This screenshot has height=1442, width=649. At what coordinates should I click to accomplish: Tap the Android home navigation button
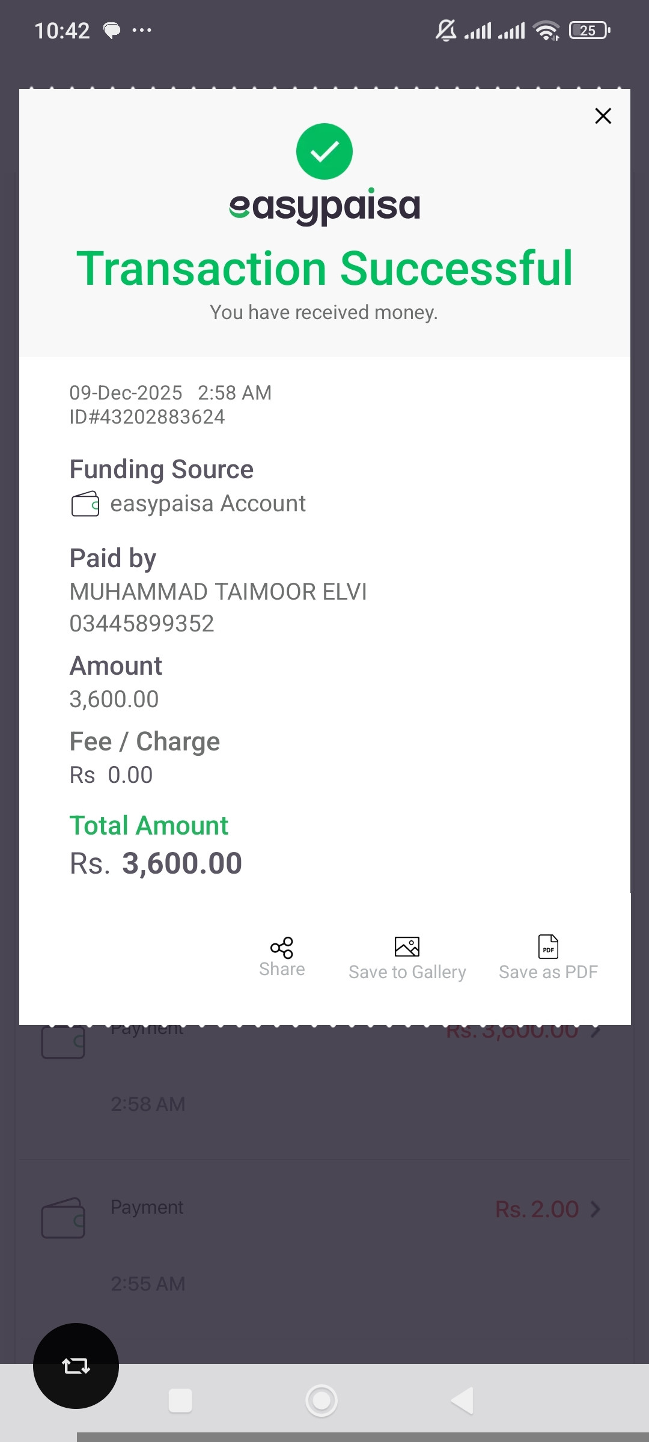(321, 1401)
